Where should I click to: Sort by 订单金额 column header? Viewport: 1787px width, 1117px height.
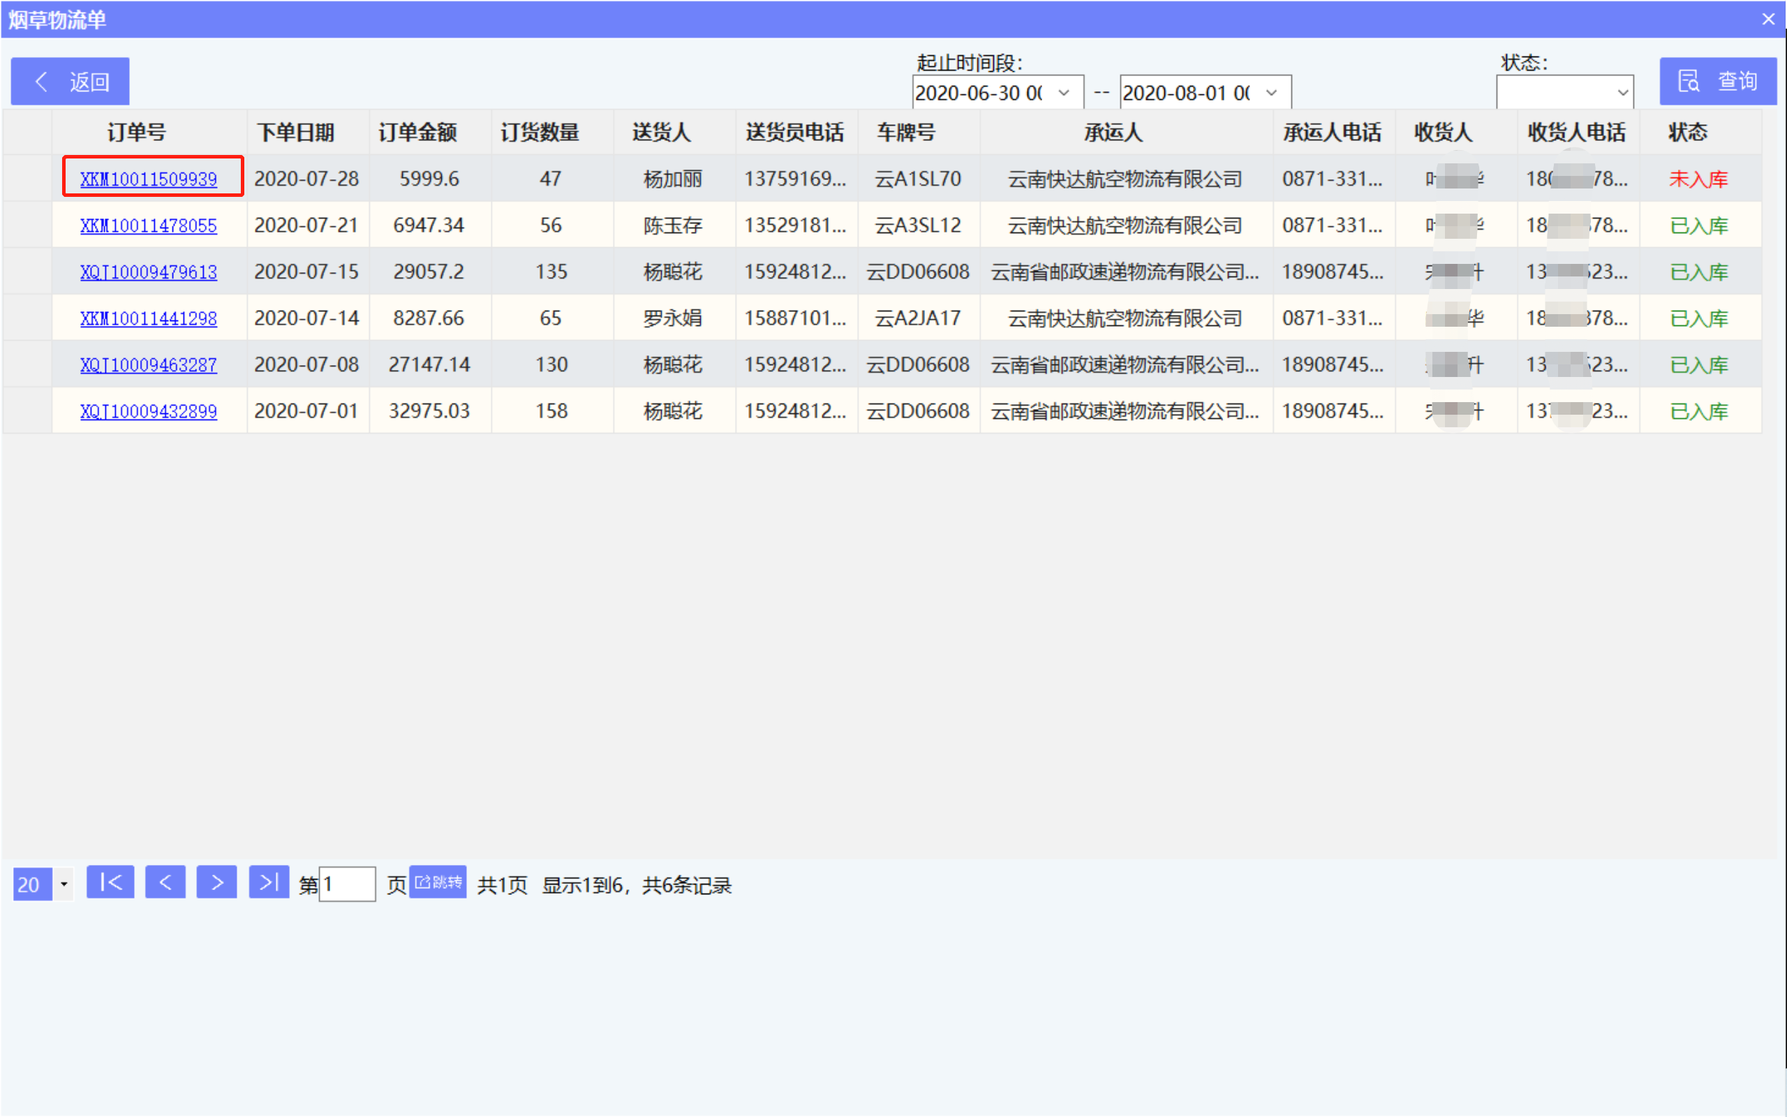(418, 132)
